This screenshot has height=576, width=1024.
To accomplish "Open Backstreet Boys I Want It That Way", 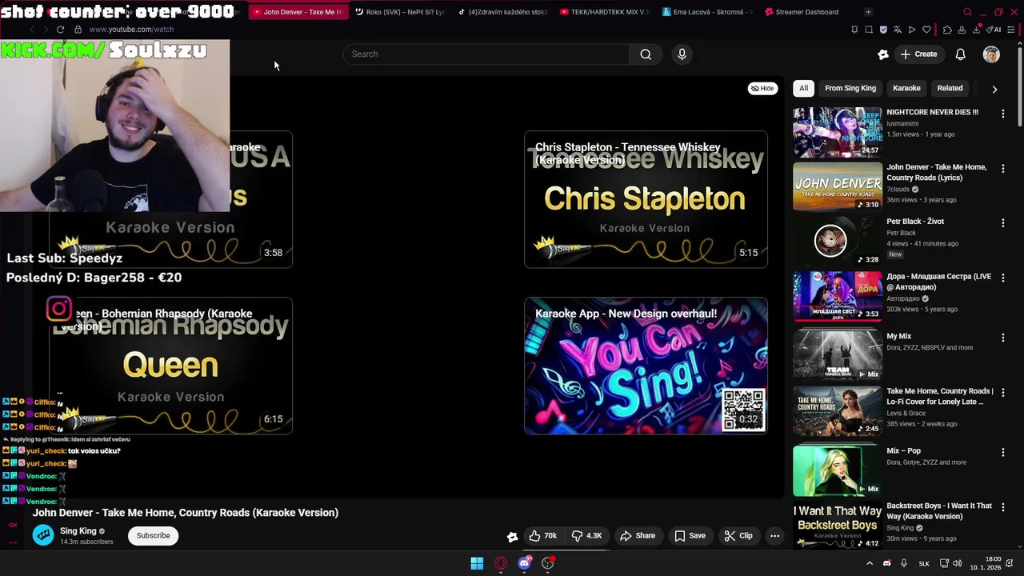I will click(x=838, y=525).
